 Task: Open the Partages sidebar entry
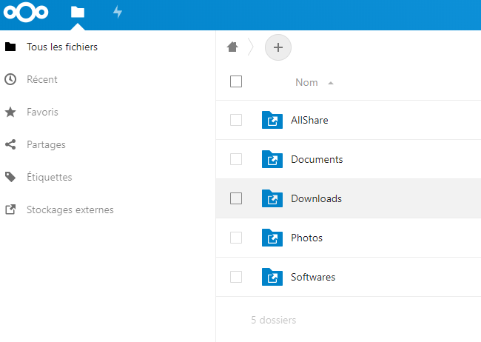(46, 144)
